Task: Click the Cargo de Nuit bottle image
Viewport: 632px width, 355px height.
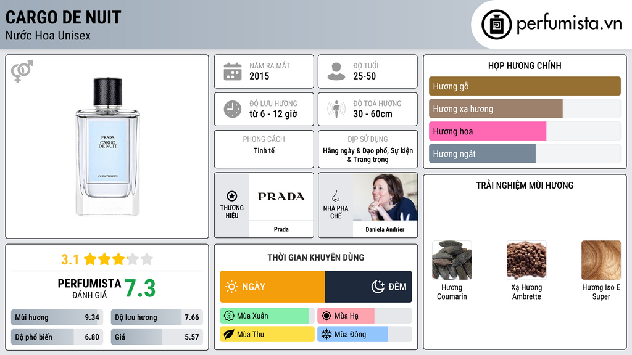Action: coord(107,147)
